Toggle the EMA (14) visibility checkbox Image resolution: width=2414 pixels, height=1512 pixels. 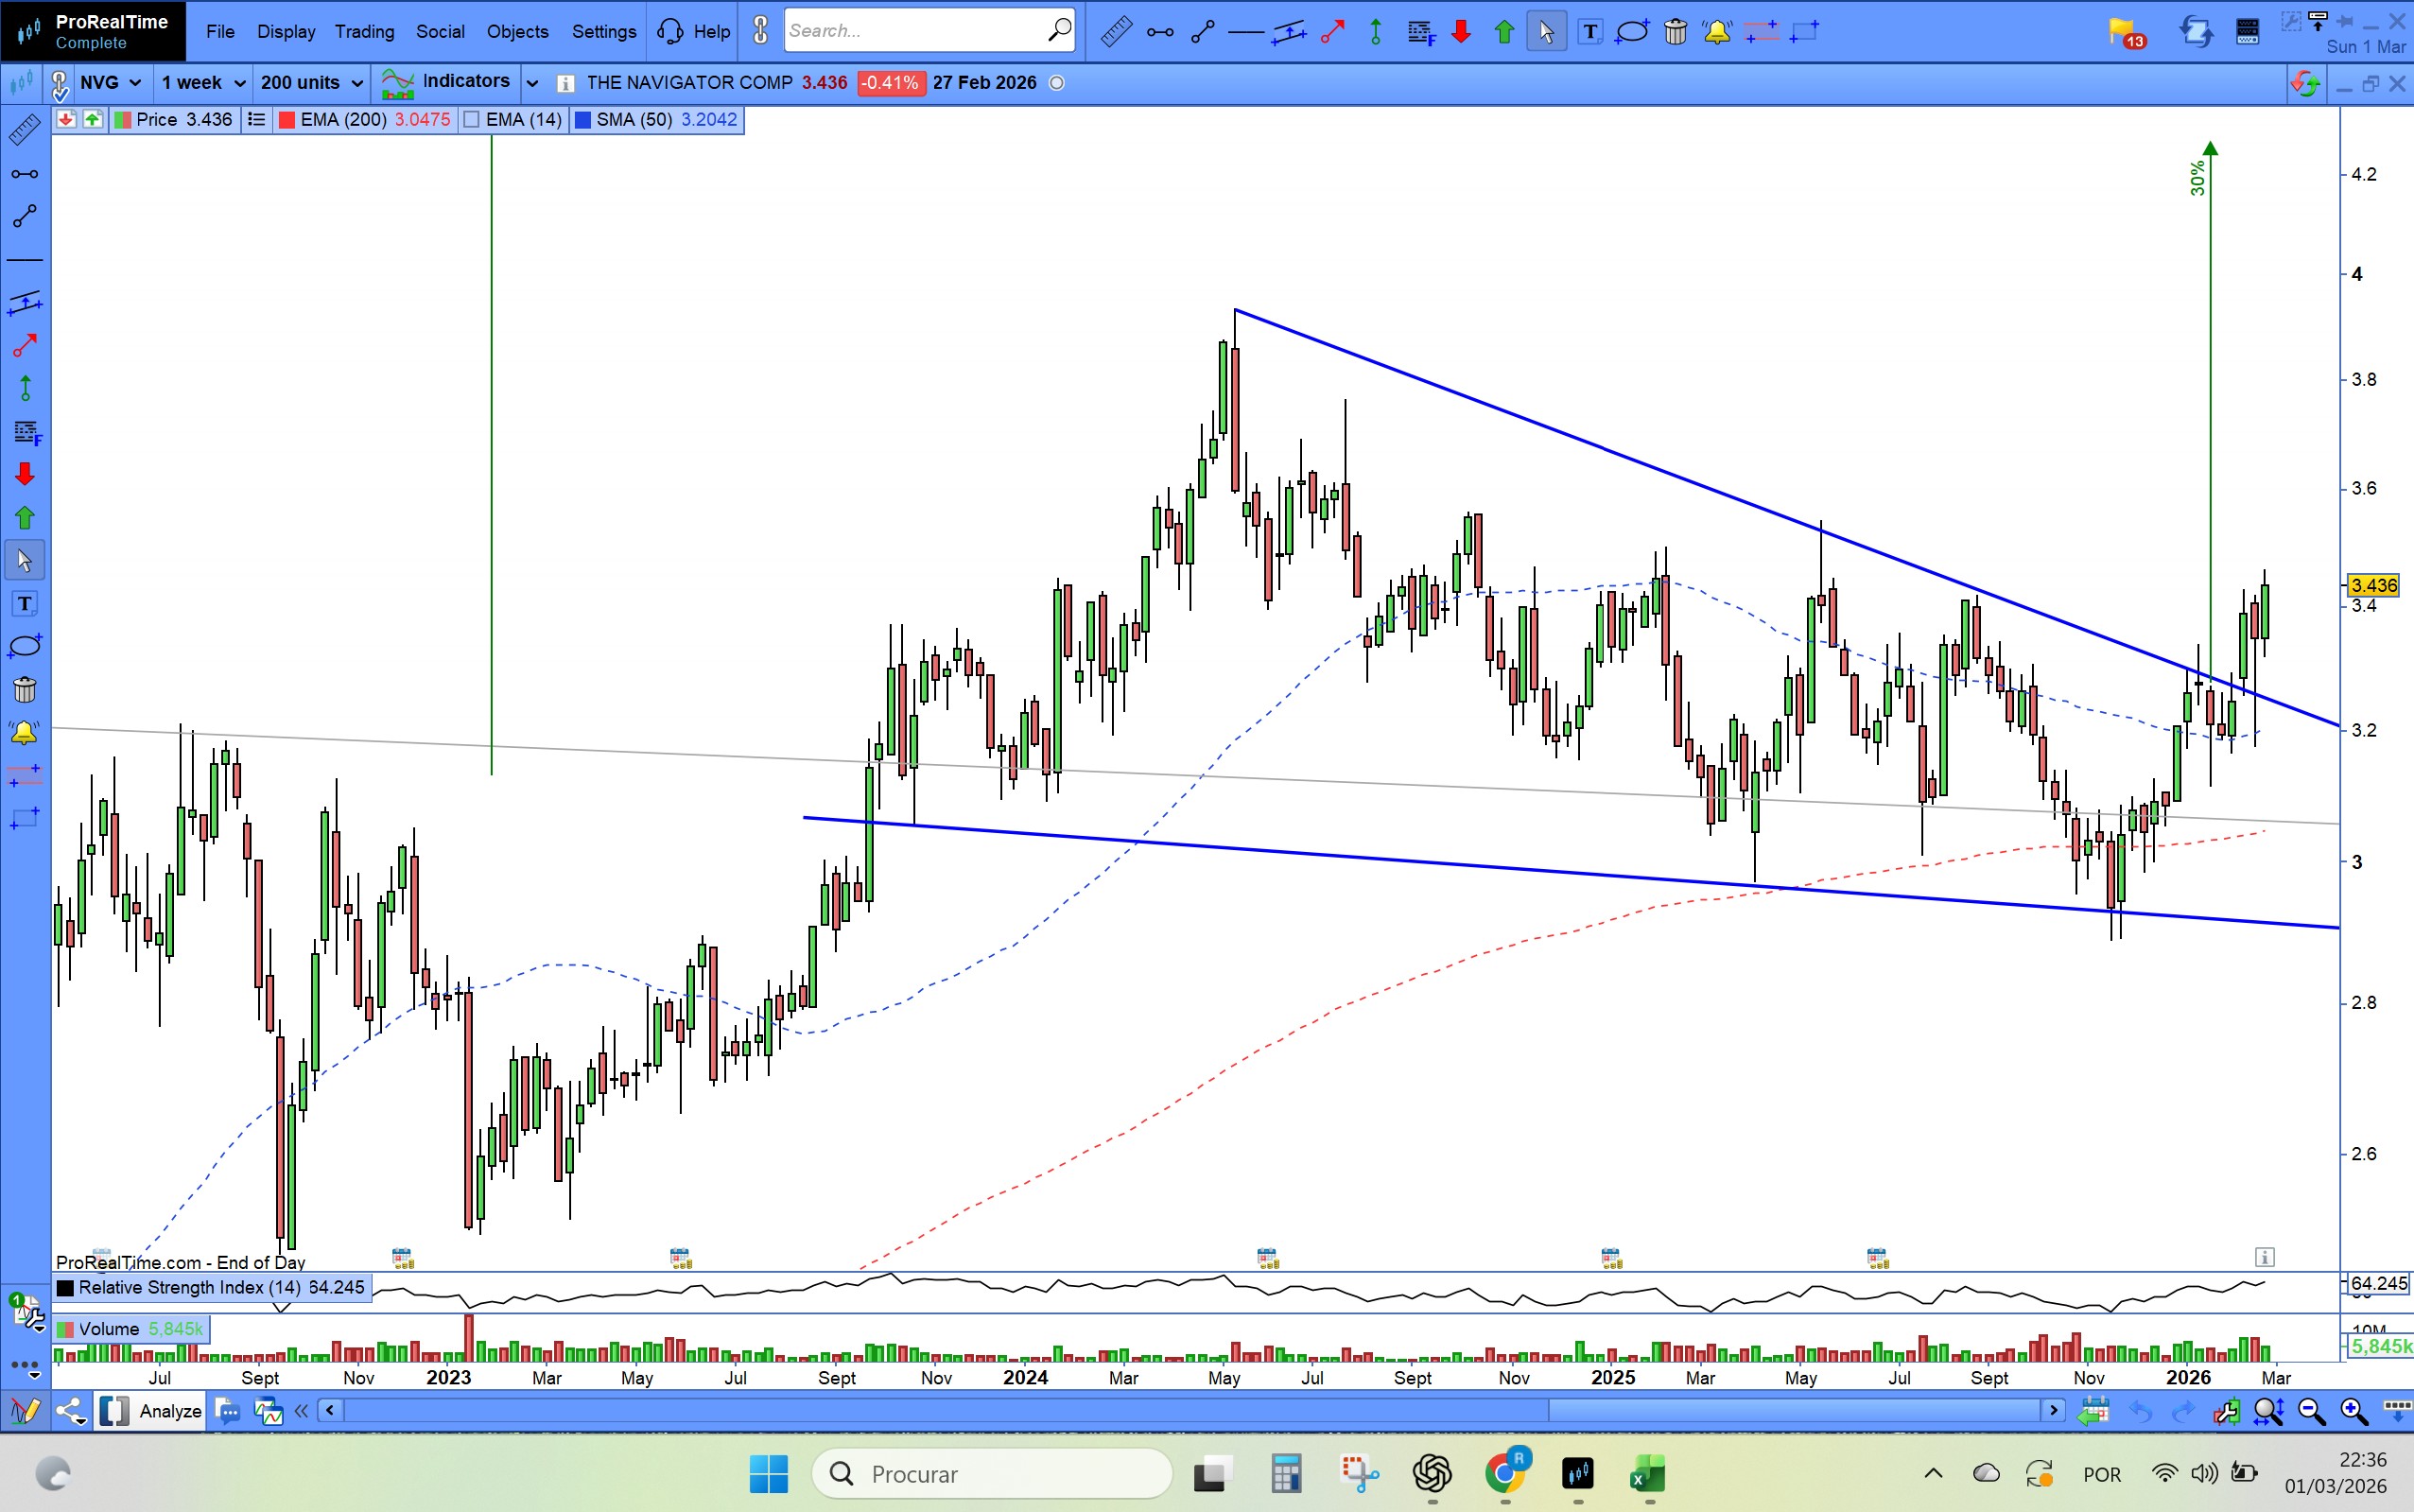[473, 120]
